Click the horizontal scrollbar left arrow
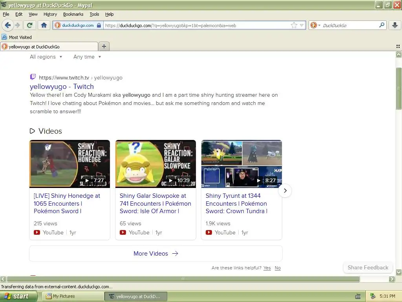This screenshot has width=402, height=302. (3, 279)
